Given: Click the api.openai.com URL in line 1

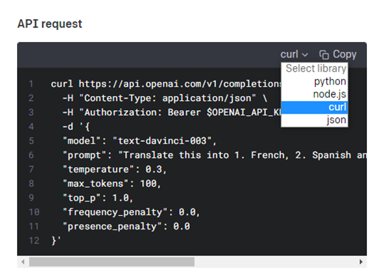Looking at the screenshot, I should [x=181, y=84].
